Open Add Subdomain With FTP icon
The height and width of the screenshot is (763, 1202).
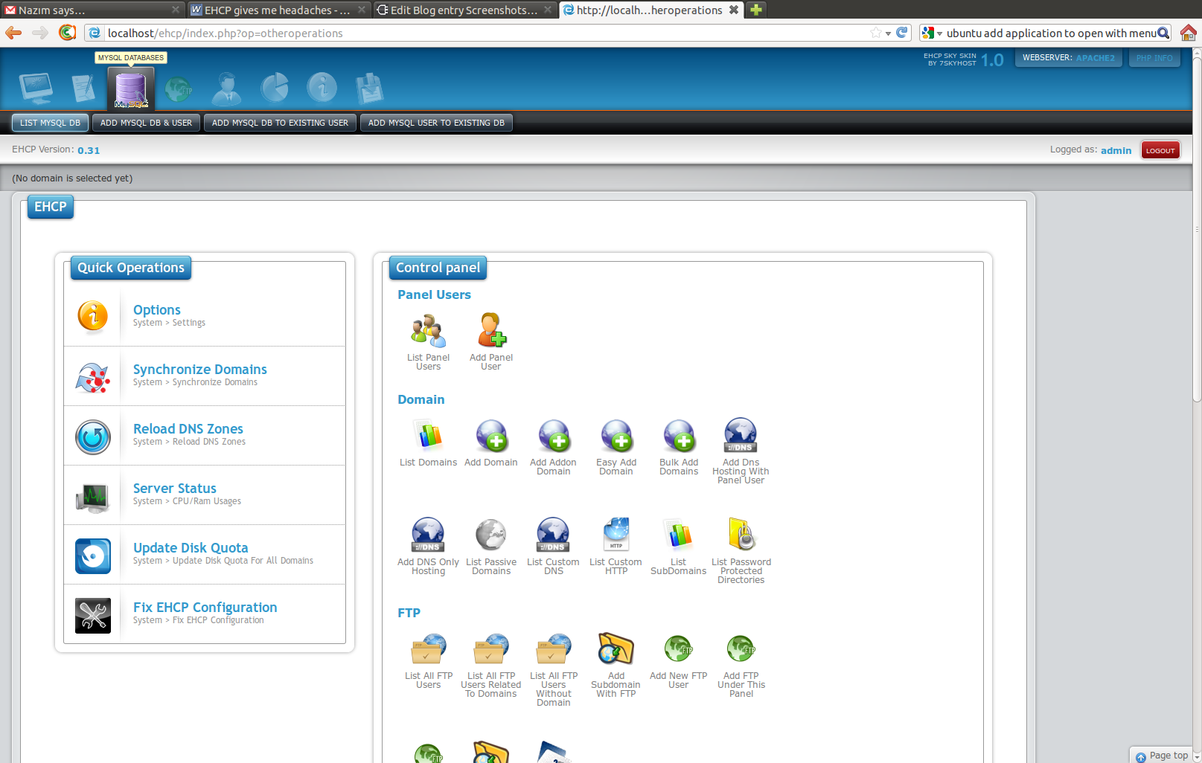point(616,649)
